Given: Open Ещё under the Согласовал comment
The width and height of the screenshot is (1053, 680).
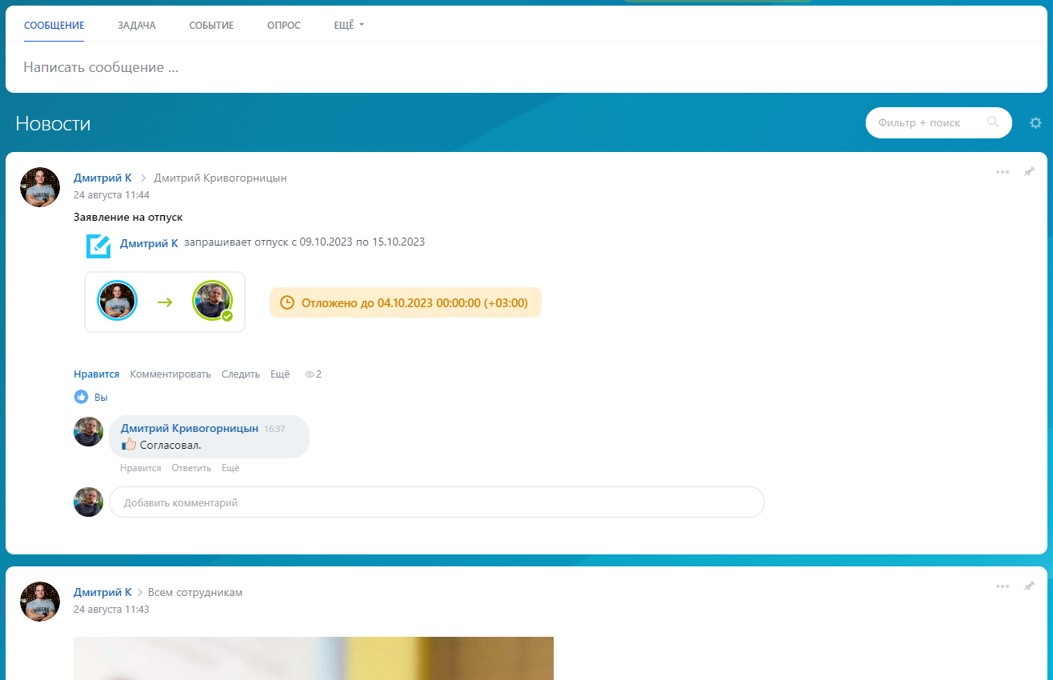Looking at the screenshot, I should 230,468.
